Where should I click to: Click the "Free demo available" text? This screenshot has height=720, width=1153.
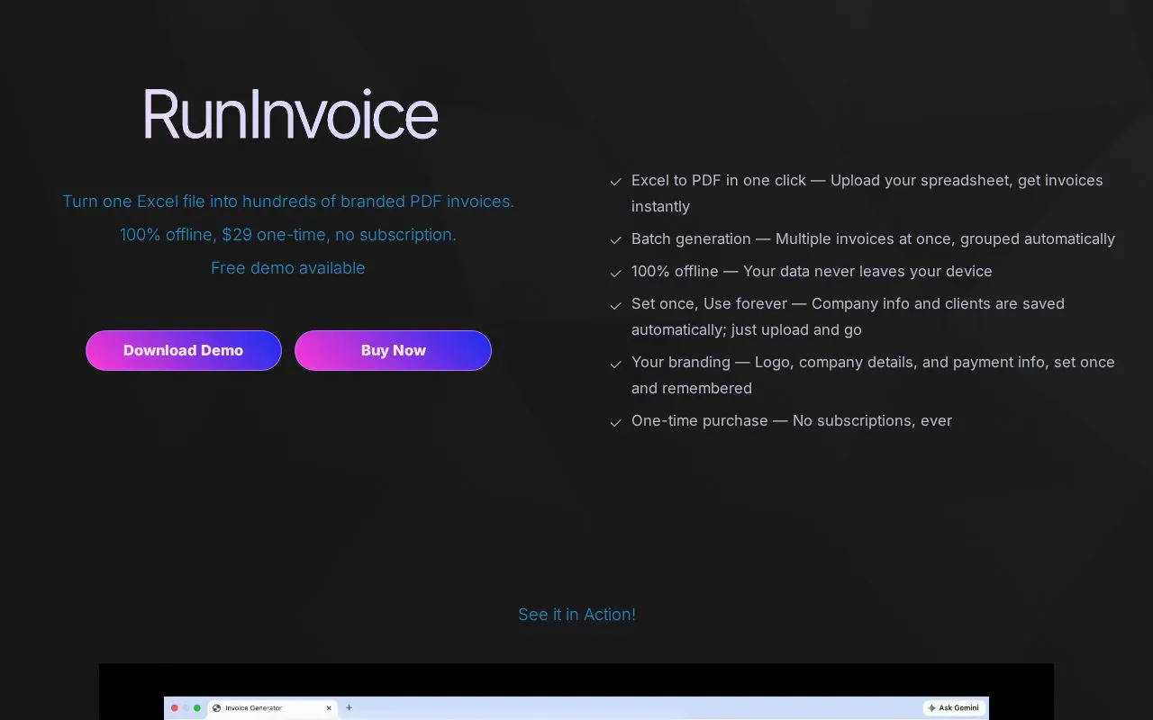[288, 268]
